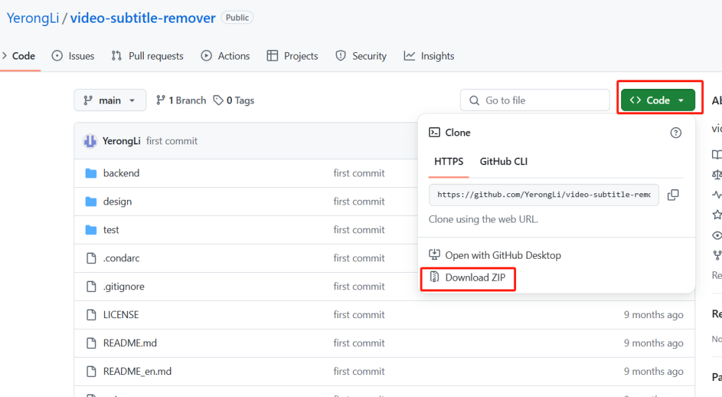
Task: Click the file icon beside README.md
Action: tap(91, 343)
